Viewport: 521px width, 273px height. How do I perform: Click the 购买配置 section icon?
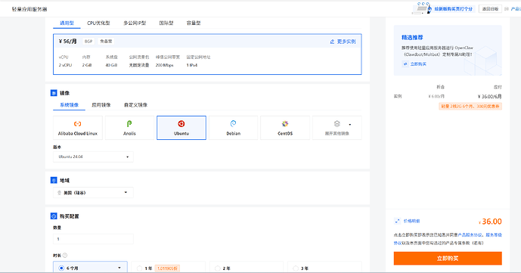coord(54,216)
